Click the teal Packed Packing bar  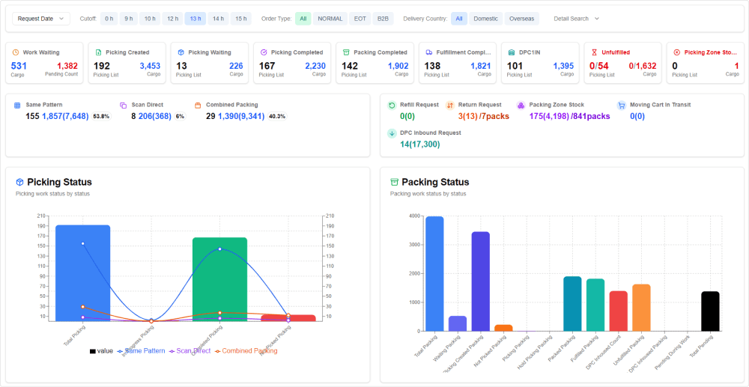[572, 304]
